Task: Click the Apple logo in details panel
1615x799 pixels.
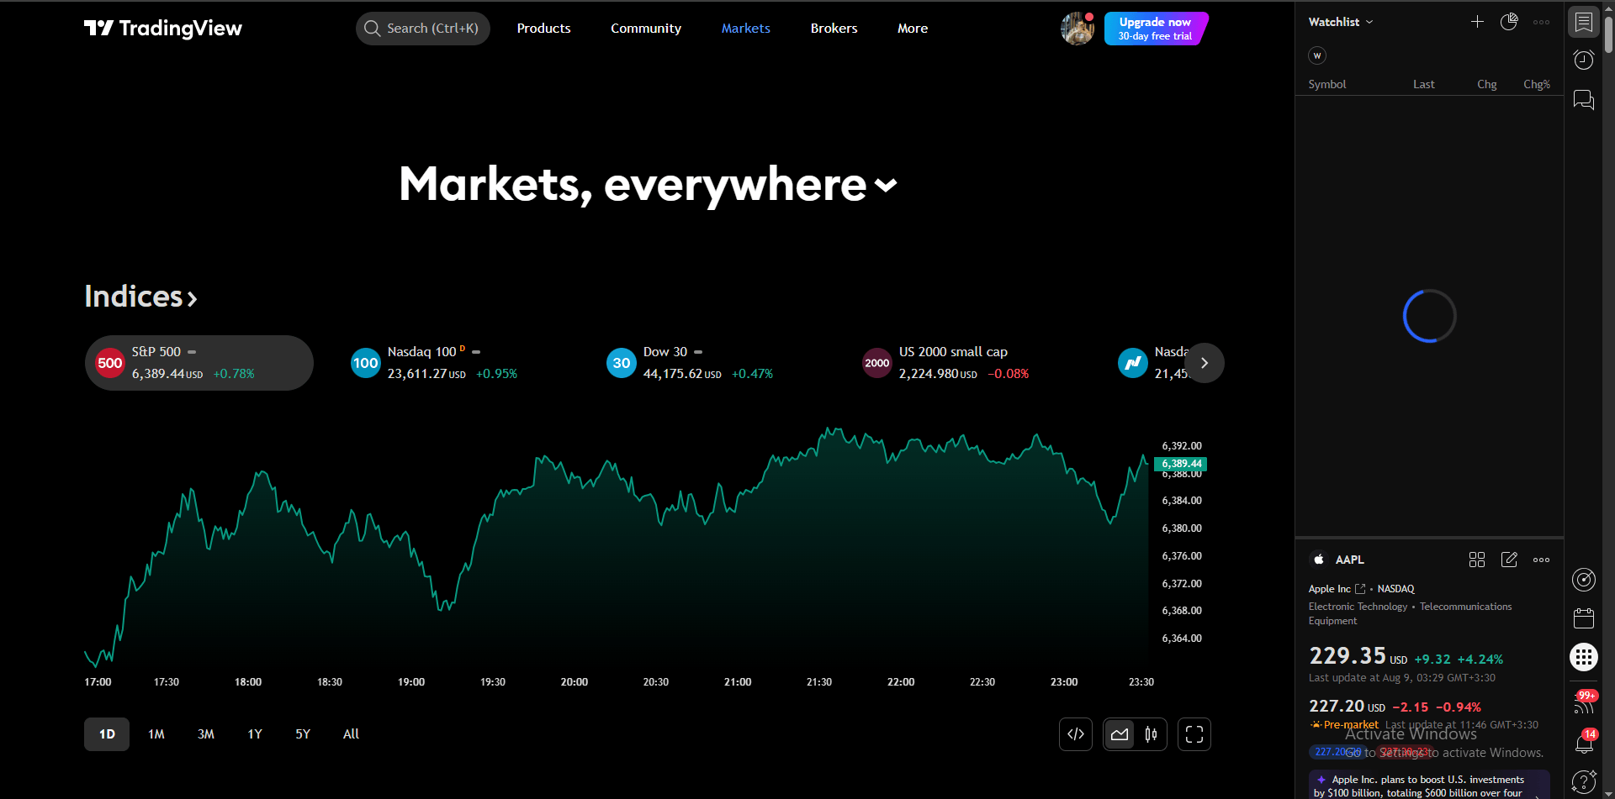Action: click(1318, 560)
